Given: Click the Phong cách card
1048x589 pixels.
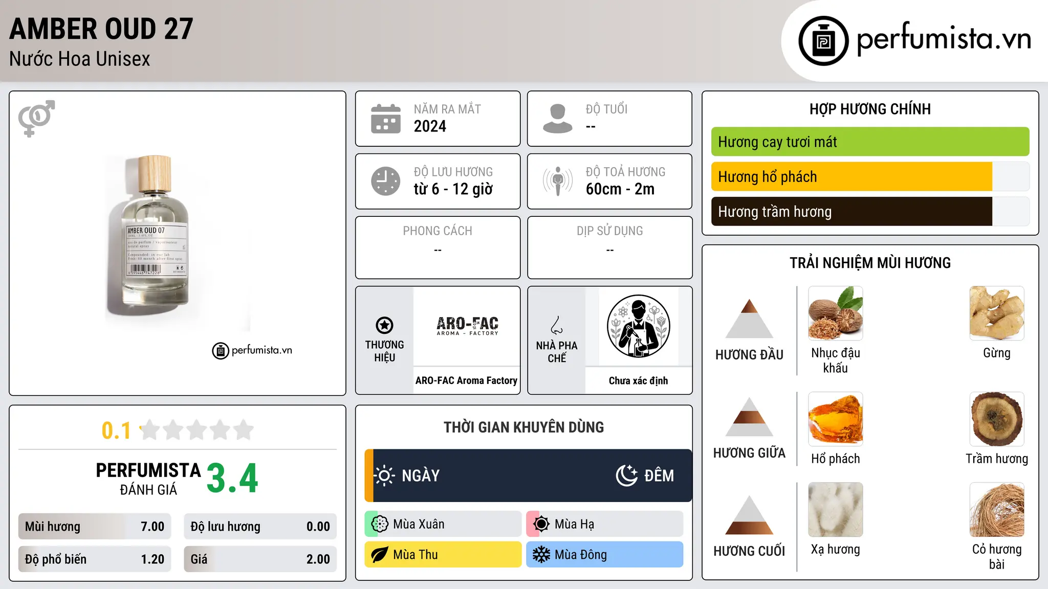Looking at the screenshot, I should pyautogui.click(x=438, y=247).
